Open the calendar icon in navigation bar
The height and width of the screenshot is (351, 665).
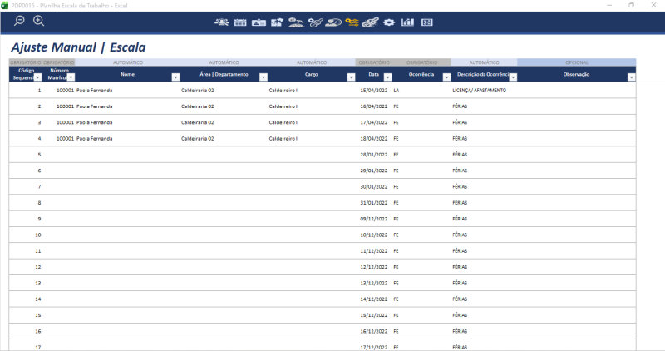pos(240,22)
